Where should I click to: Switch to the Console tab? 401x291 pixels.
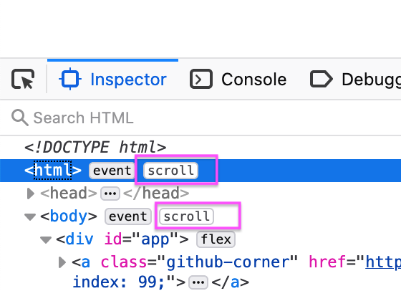(x=238, y=79)
